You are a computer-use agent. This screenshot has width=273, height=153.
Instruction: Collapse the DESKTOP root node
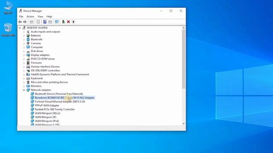point(20,28)
